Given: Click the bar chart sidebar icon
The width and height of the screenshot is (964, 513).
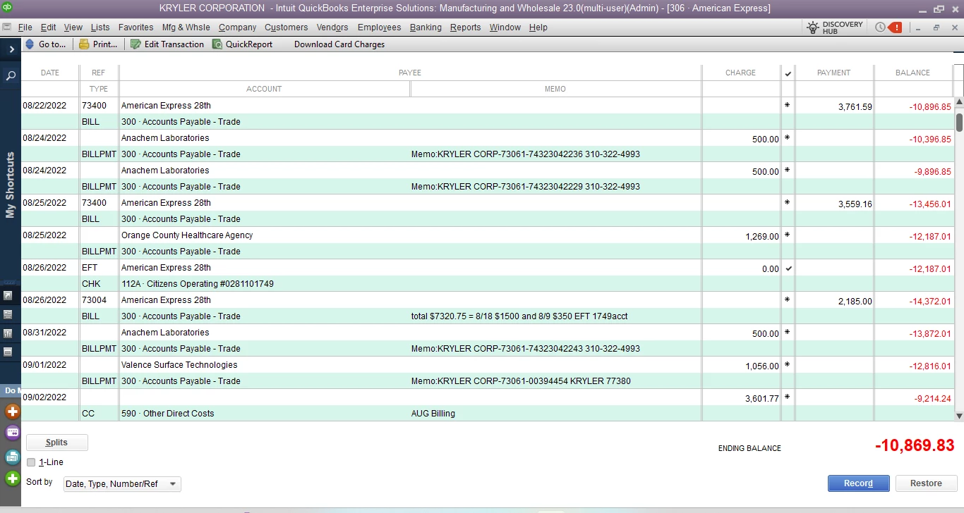Looking at the screenshot, I should (8, 333).
